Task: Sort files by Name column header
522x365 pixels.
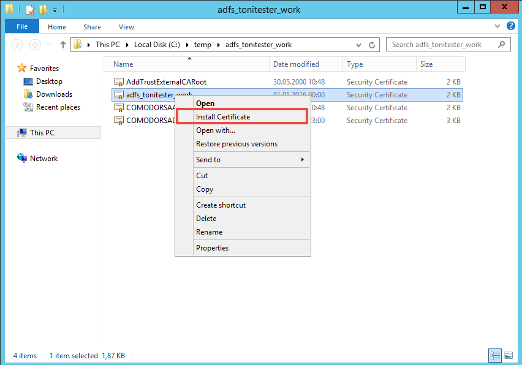Action: (x=123, y=64)
